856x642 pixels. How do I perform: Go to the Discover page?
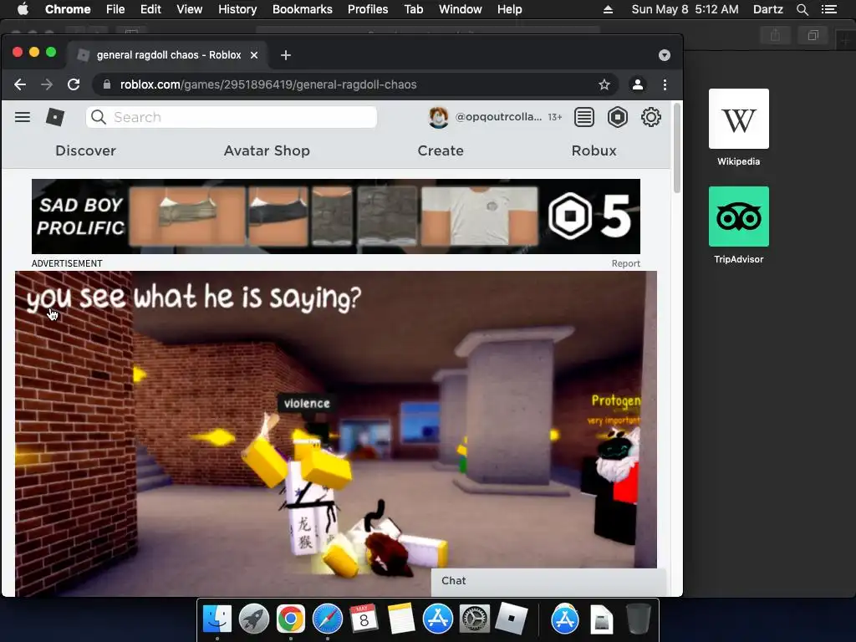coord(86,150)
